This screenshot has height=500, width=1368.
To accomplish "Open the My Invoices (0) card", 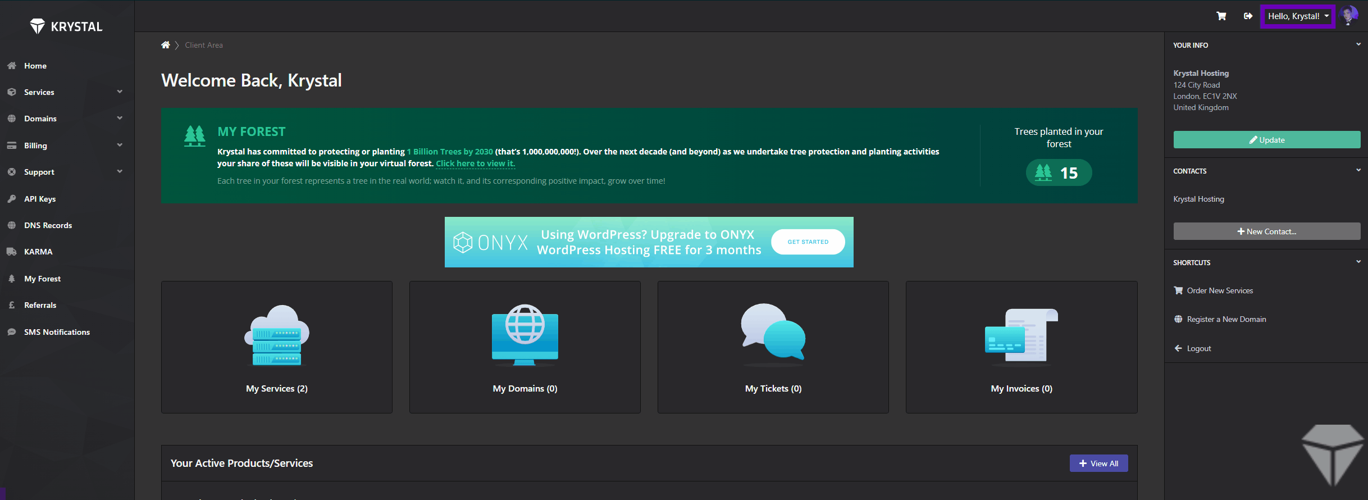I will [1022, 347].
